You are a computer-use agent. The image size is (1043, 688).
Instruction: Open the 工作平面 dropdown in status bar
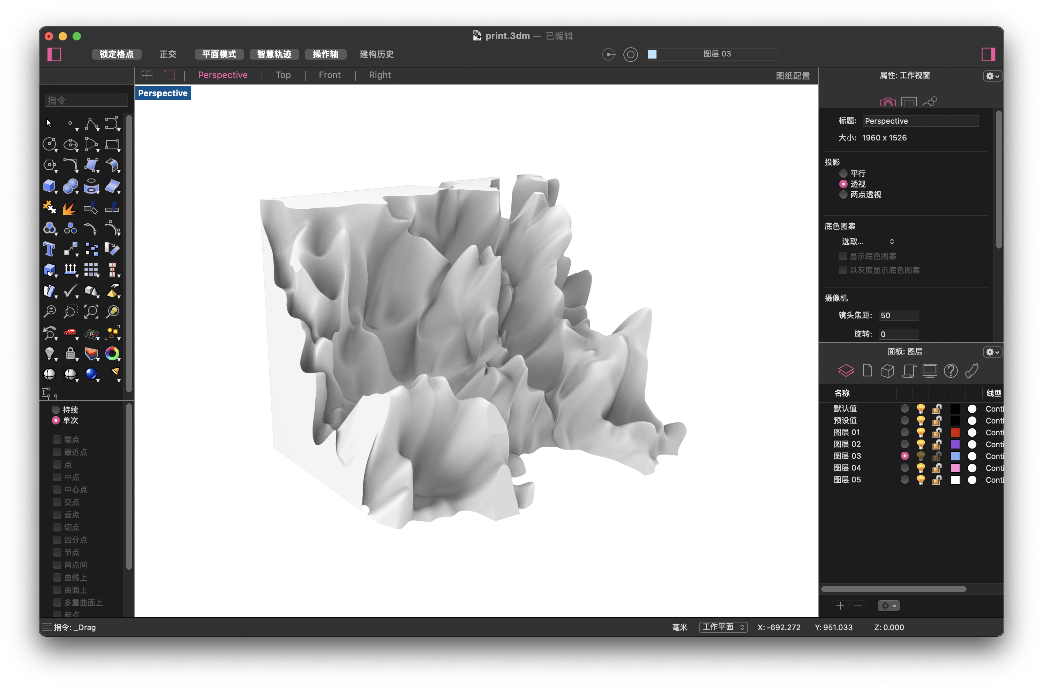[723, 627]
